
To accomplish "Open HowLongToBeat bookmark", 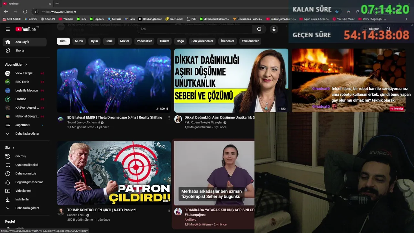I will pyautogui.click(x=150, y=19).
